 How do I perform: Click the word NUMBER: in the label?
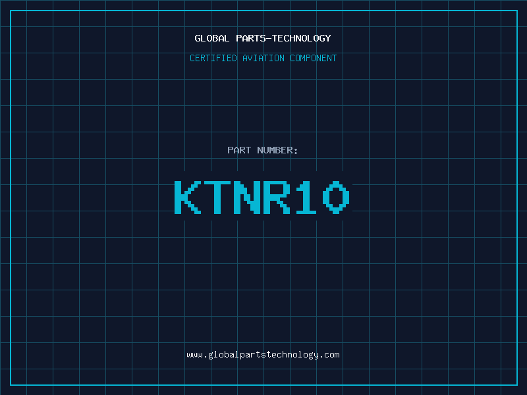(277, 150)
